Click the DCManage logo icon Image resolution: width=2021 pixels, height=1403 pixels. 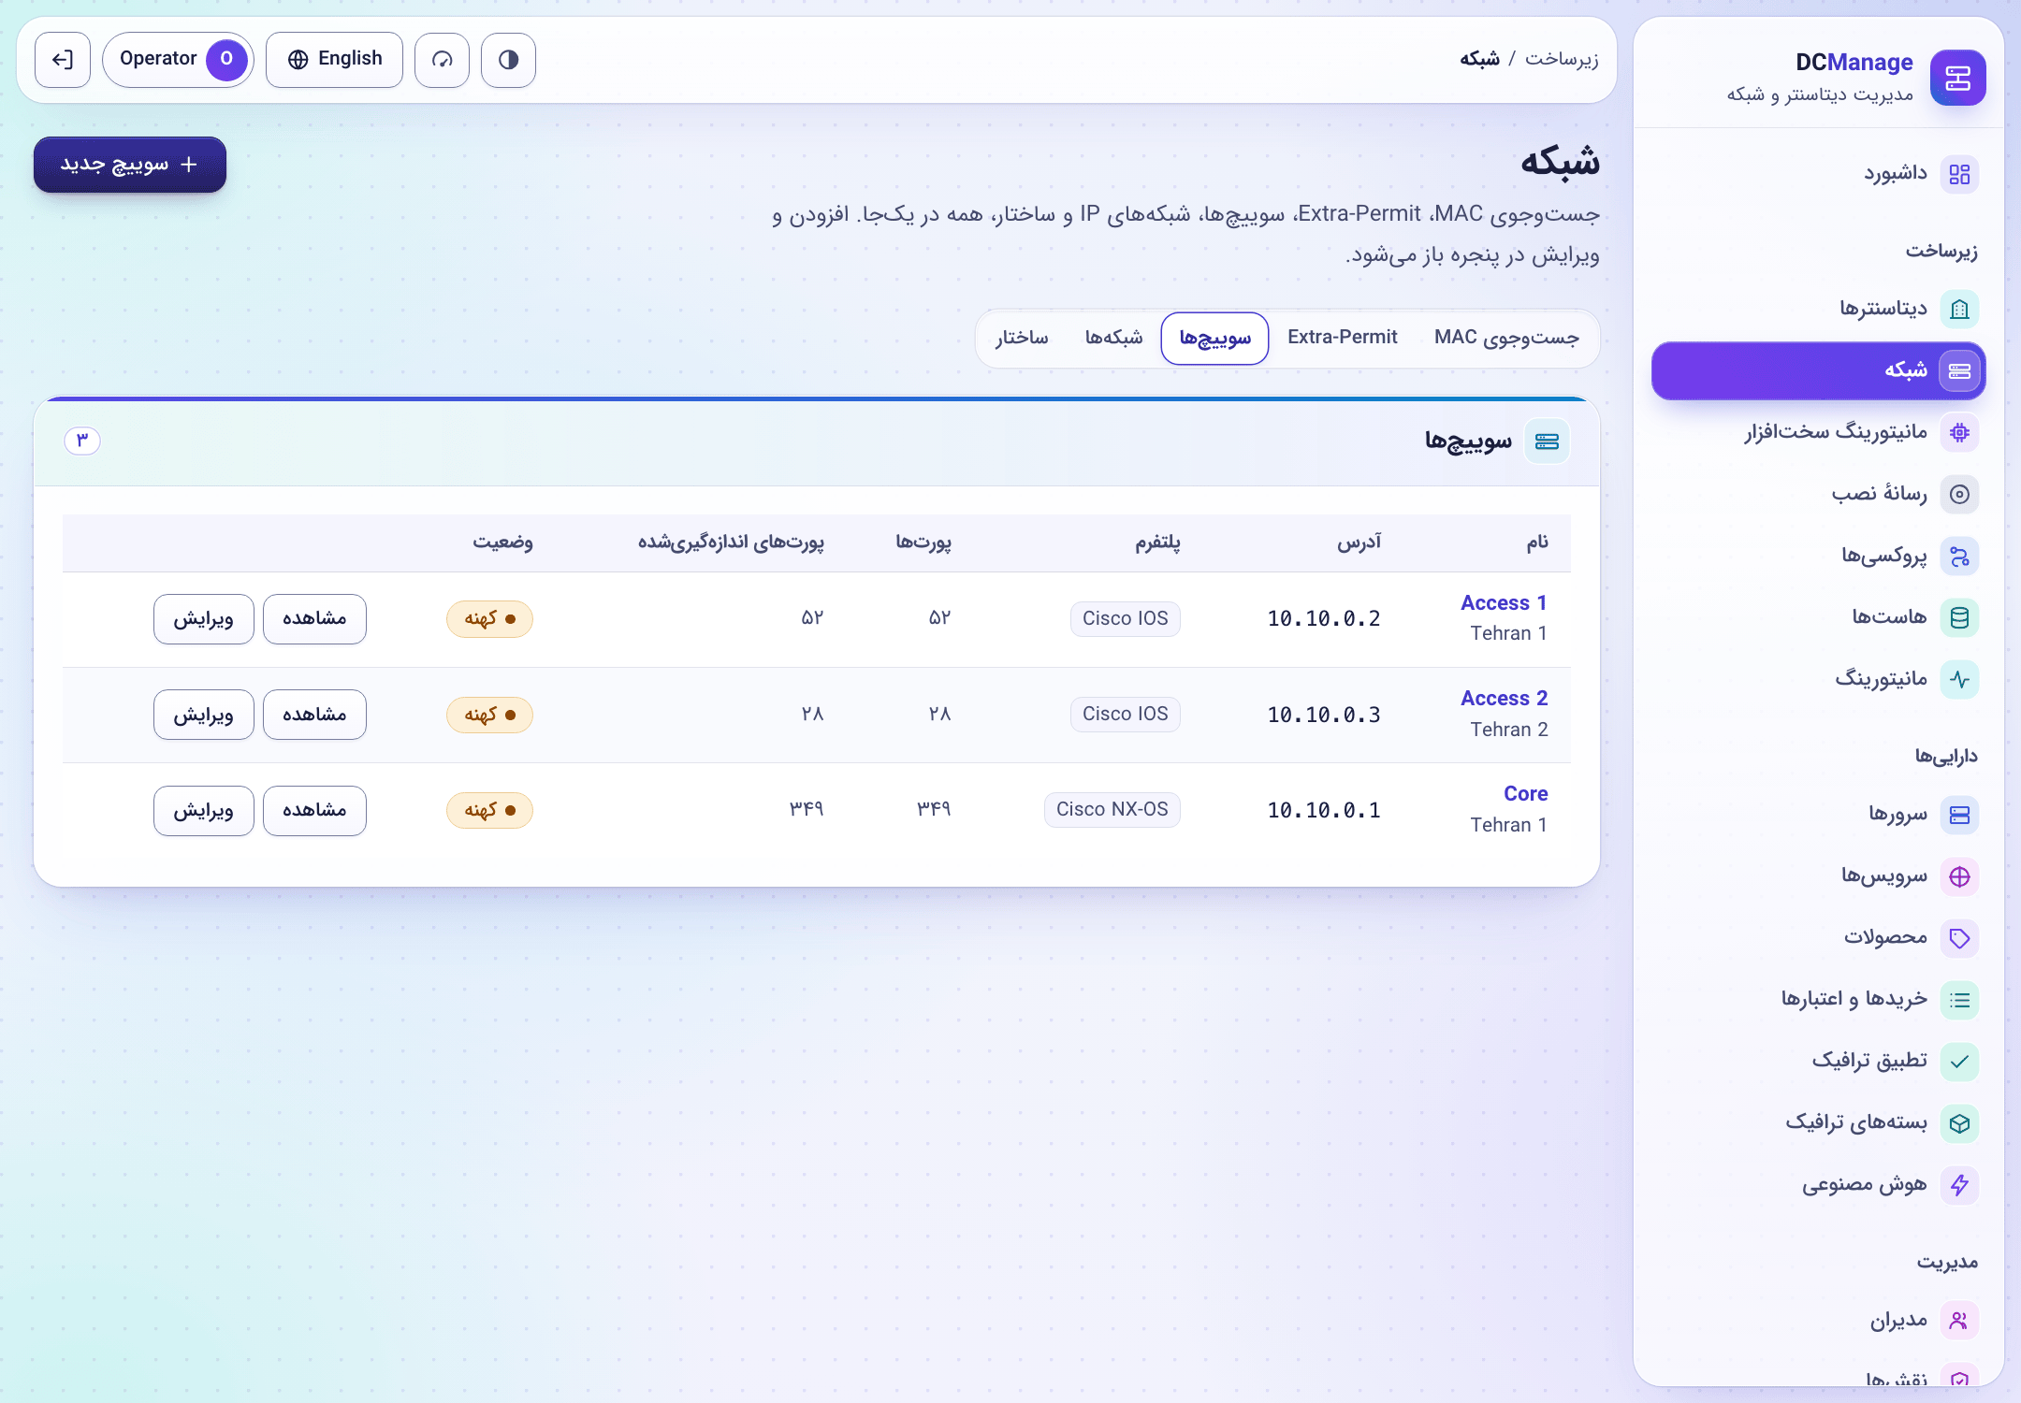click(1958, 78)
